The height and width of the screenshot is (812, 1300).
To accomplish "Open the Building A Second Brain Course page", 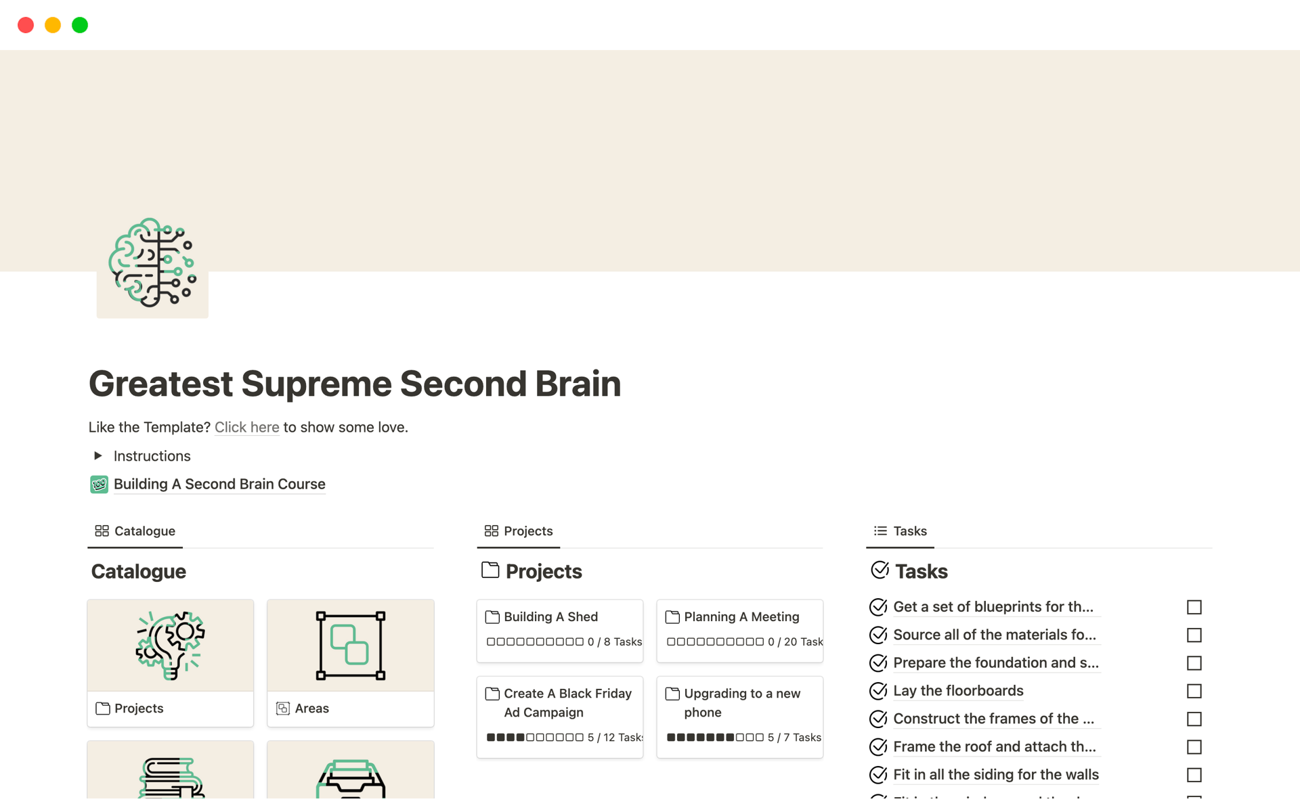I will click(219, 484).
